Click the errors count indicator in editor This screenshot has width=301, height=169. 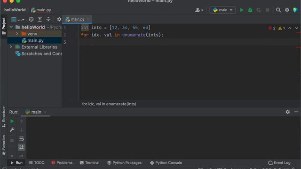(x=272, y=28)
